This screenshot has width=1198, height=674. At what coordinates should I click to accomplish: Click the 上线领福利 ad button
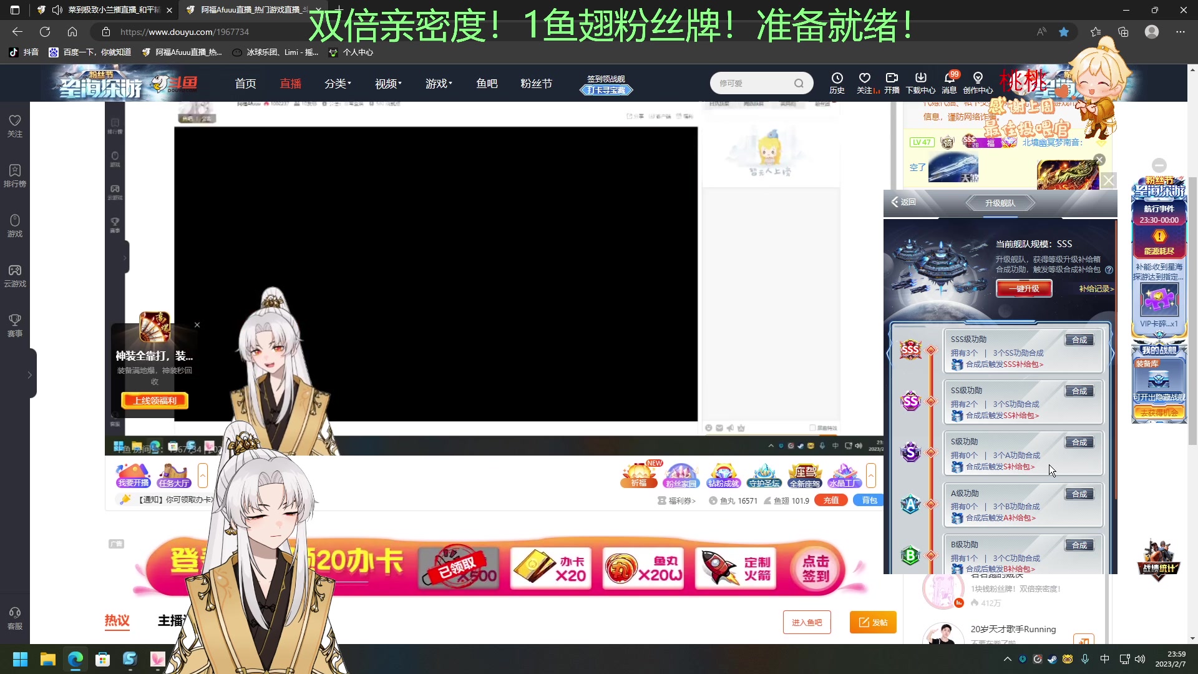click(155, 401)
